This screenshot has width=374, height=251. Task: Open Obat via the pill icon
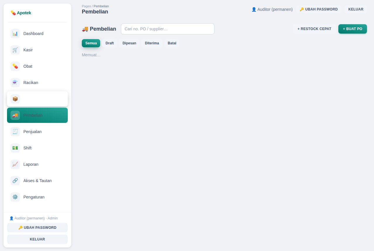15,66
